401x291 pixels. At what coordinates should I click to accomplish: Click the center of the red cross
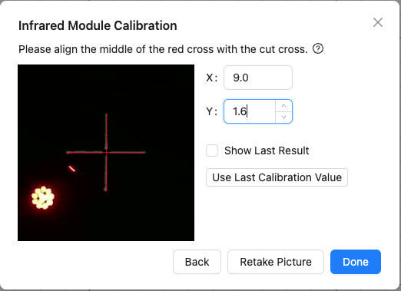106,152
